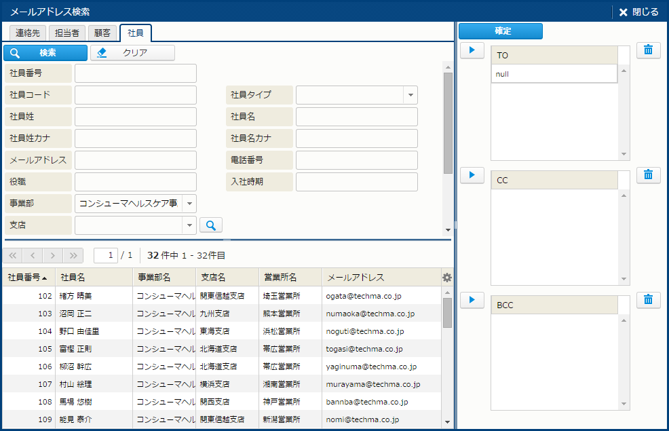Switch to the 連絡先 tab

28,33
